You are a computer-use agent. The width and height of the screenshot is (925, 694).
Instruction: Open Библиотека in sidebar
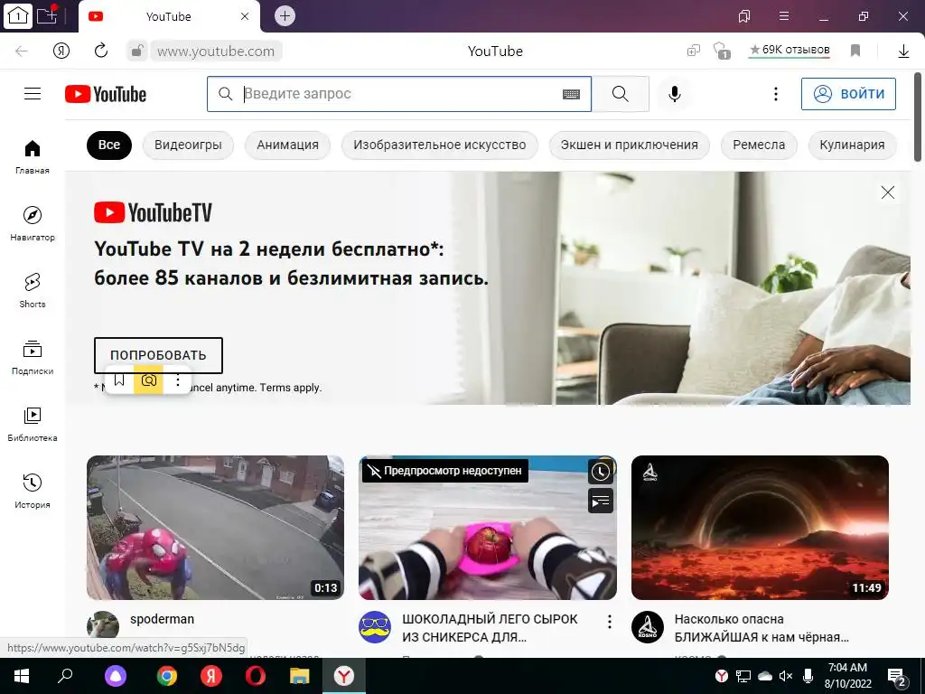tap(33, 425)
